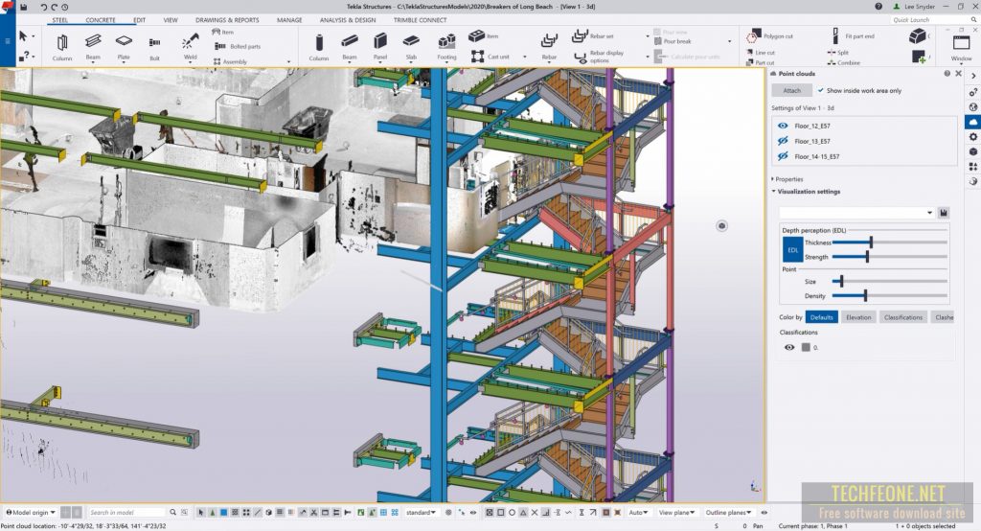981x531 pixels.
Task: Select the concrete Beam tool
Action: [349, 47]
